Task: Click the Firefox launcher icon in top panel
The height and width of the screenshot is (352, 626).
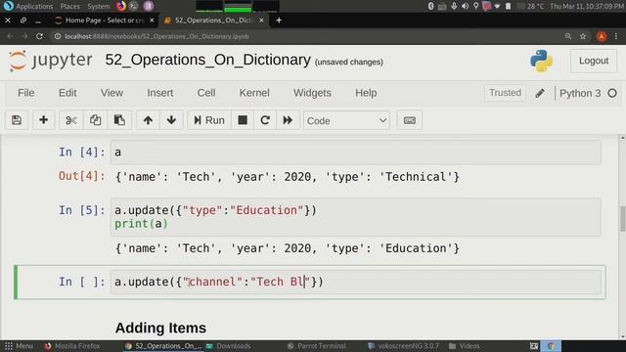Action: point(120,6)
